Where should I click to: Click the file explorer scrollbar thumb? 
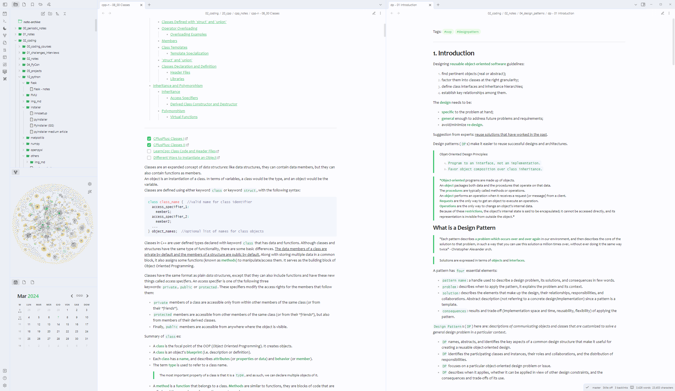[96, 25]
